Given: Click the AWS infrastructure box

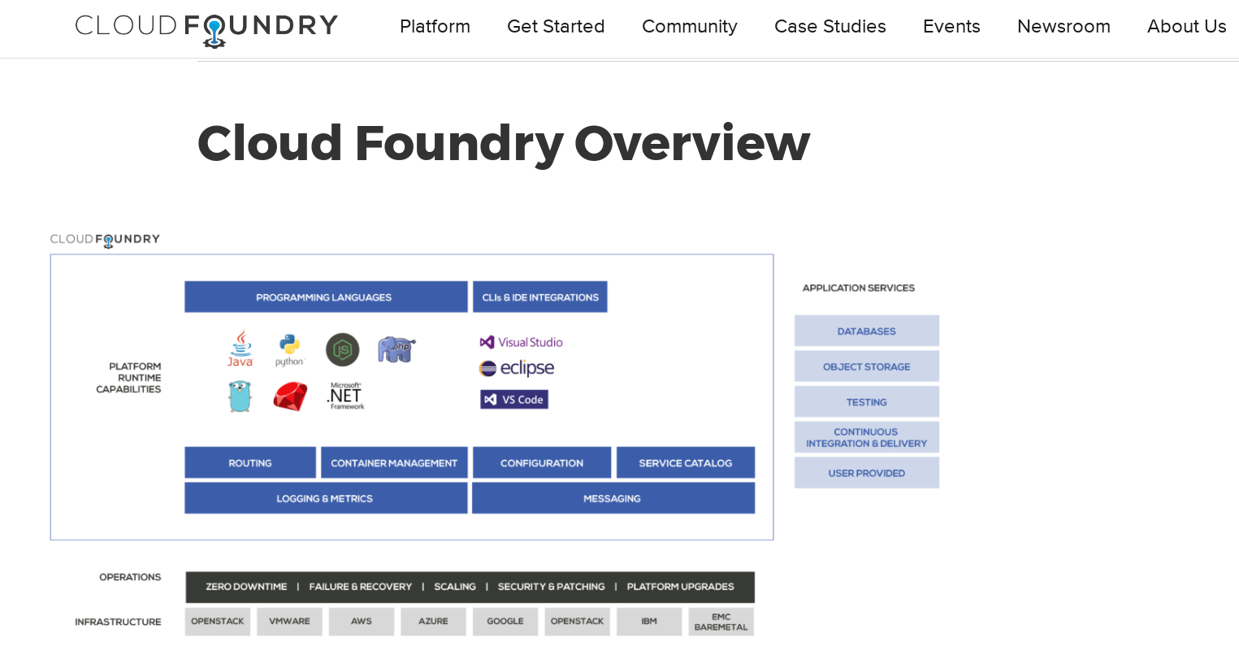Looking at the screenshot, I should (x=362, y=622).
